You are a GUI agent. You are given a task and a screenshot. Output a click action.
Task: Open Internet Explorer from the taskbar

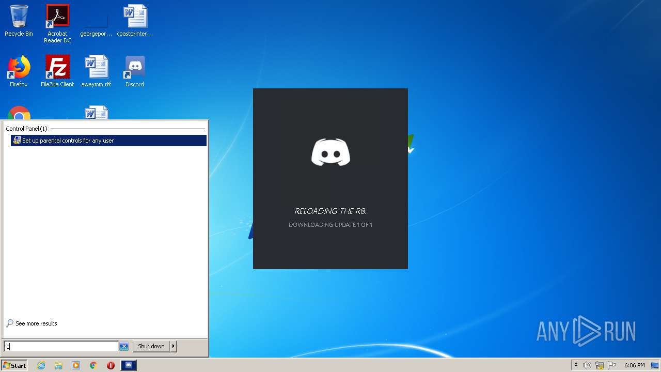pos(41,365)
